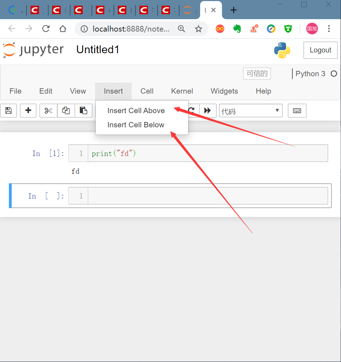Click the Python logo near Logout
Image resolution: width=341 pixels, height=362 pixels.
(x=282, y=50)
